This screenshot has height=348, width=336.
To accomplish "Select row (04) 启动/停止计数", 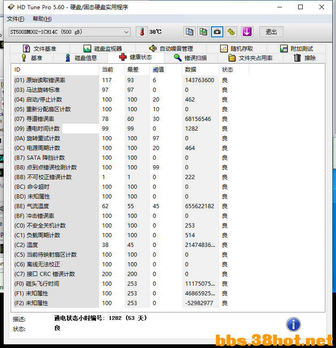I will 131,100.
